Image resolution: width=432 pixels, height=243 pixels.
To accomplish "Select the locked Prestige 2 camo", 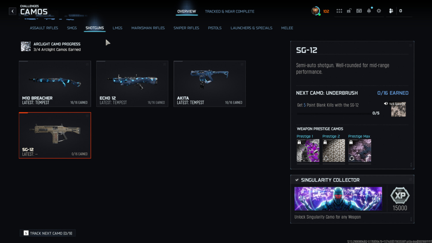I will [x=334, y=151].
